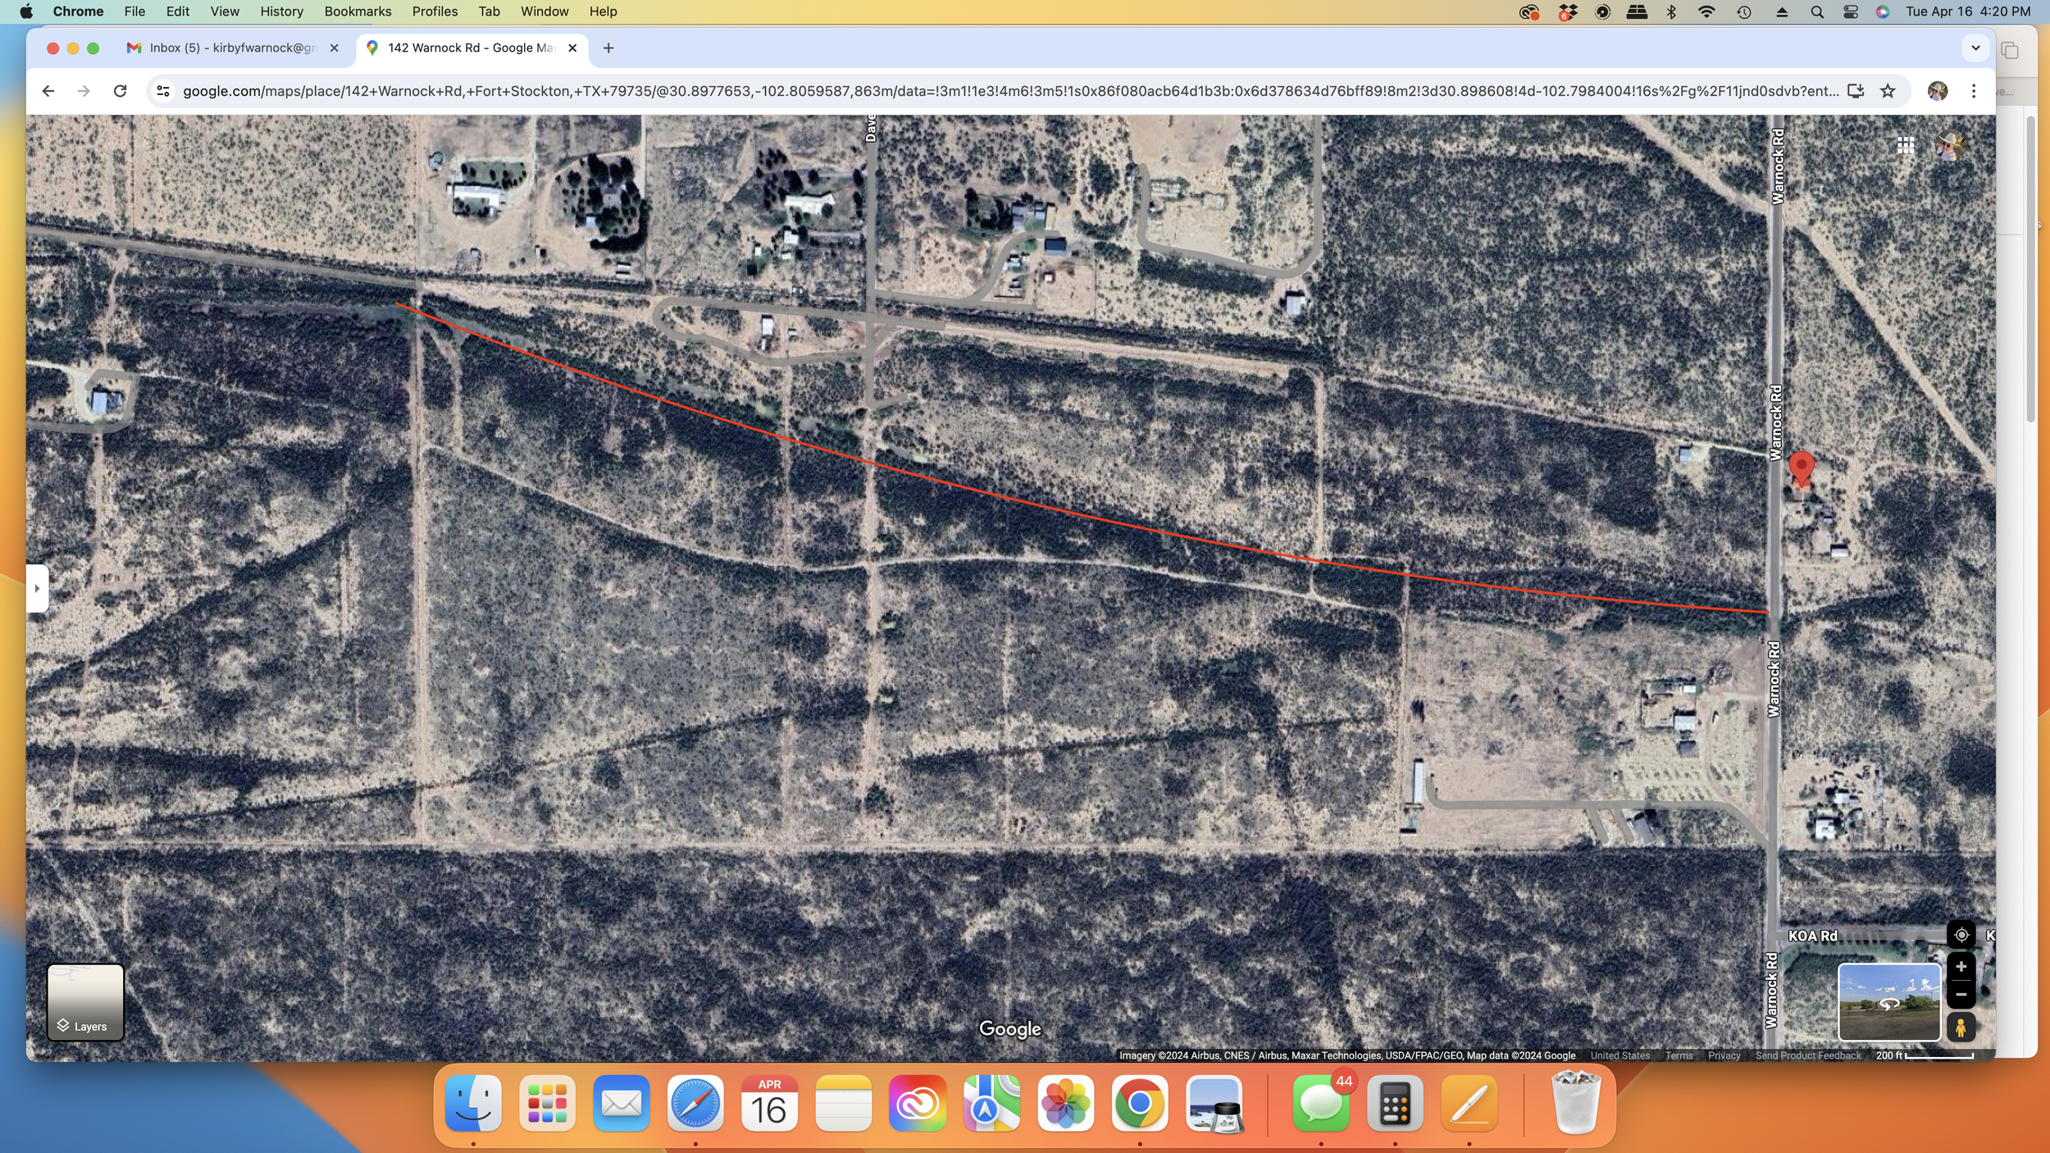2050x1153 pixels.
Task: Reload the Google Maps page
Action: [120, 91]
